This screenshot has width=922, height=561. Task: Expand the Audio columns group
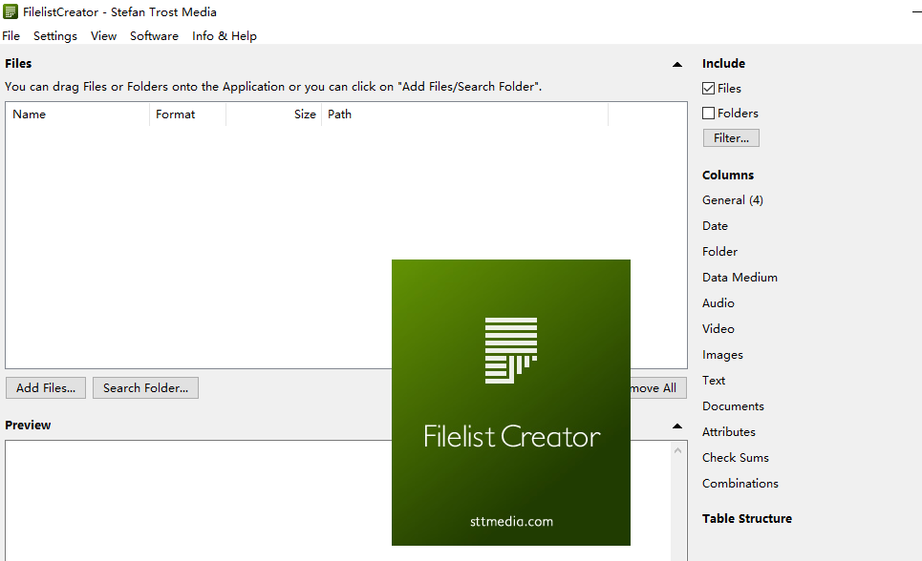pos(718,303)
